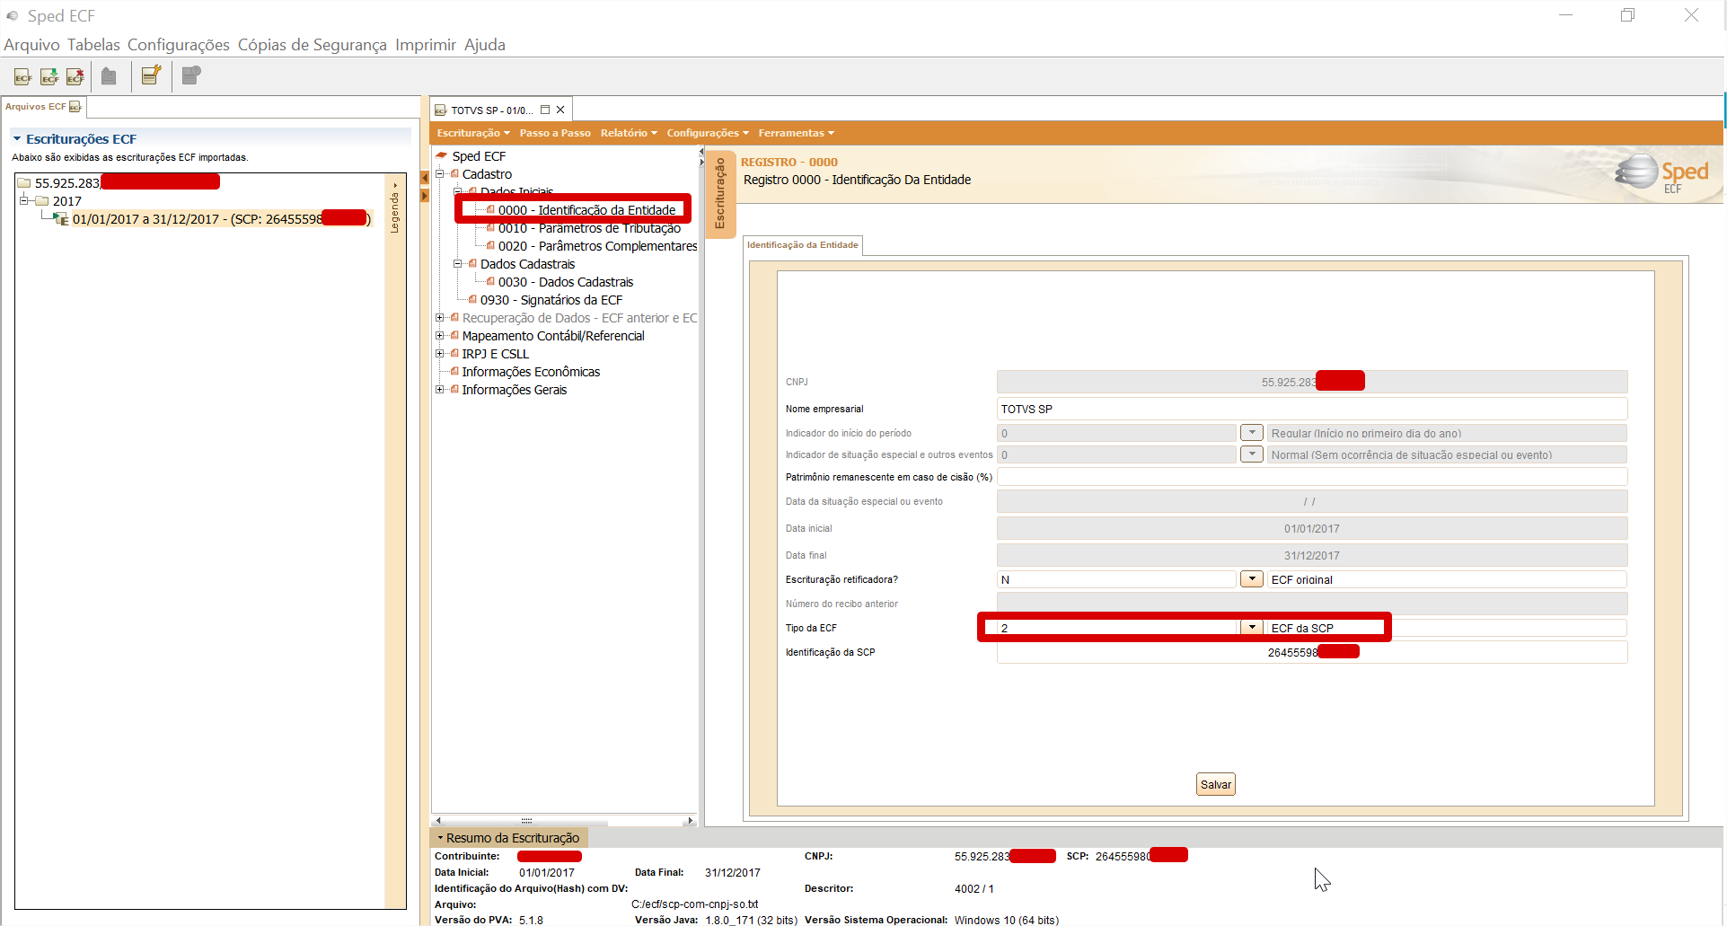Click the page icon beside 0030 - Dados Cadastrais
Image resolution: width=1727 pixels, height=926 pixels.
(490, 282)
